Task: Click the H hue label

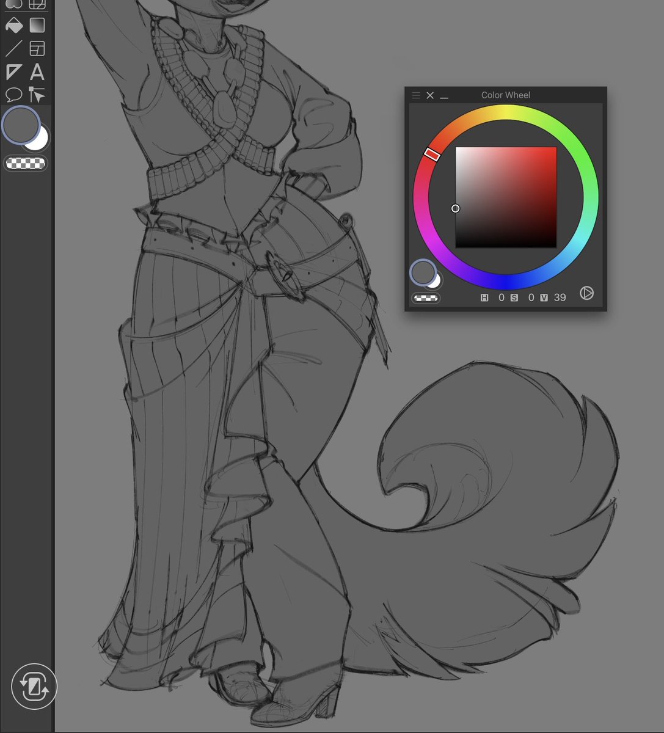Action: (x=484, y=297)
